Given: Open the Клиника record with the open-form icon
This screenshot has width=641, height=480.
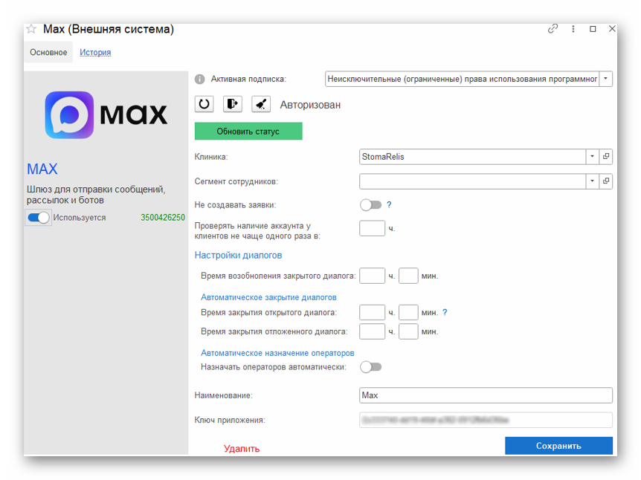Looking at the screenshot, I should 606,157.
